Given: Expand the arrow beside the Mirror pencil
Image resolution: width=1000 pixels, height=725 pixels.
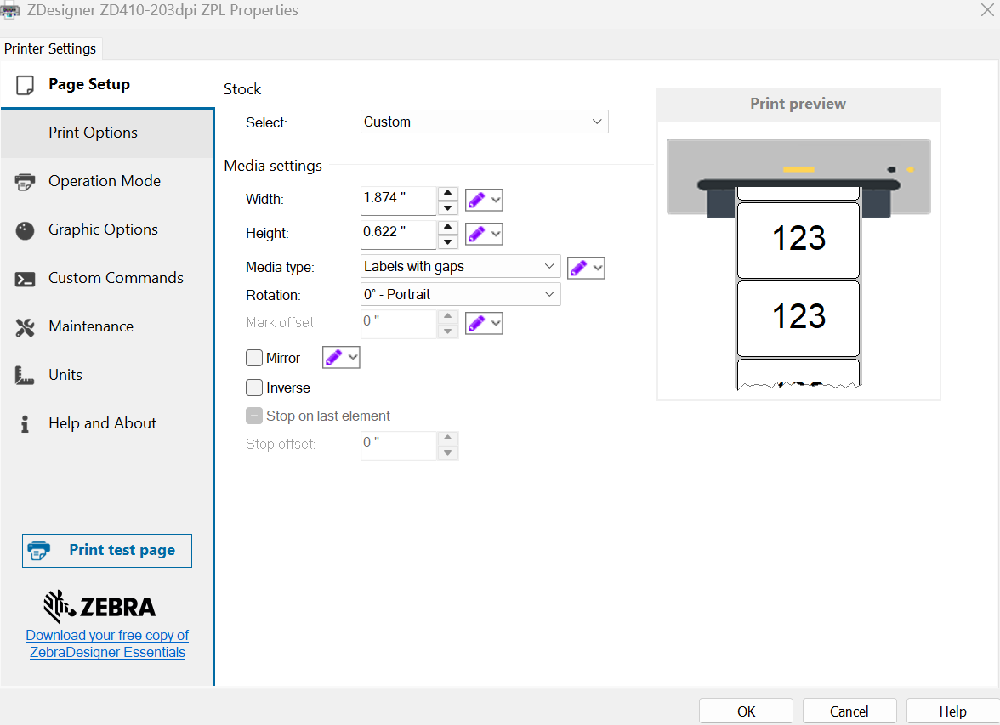Looking at the screenshot, I should point(353,358).
